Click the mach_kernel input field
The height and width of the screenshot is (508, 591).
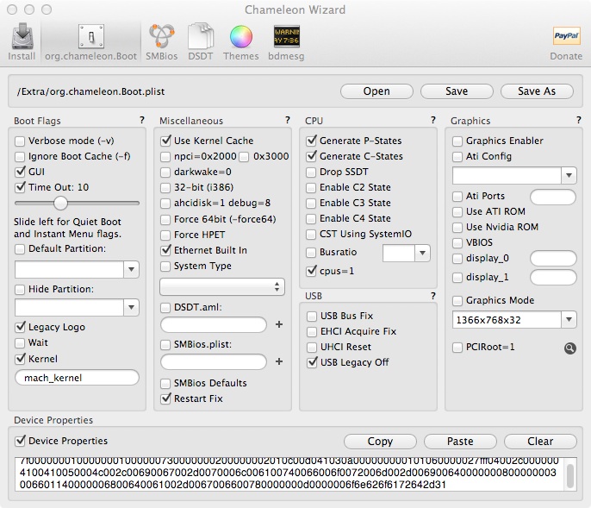click(77, 378)
